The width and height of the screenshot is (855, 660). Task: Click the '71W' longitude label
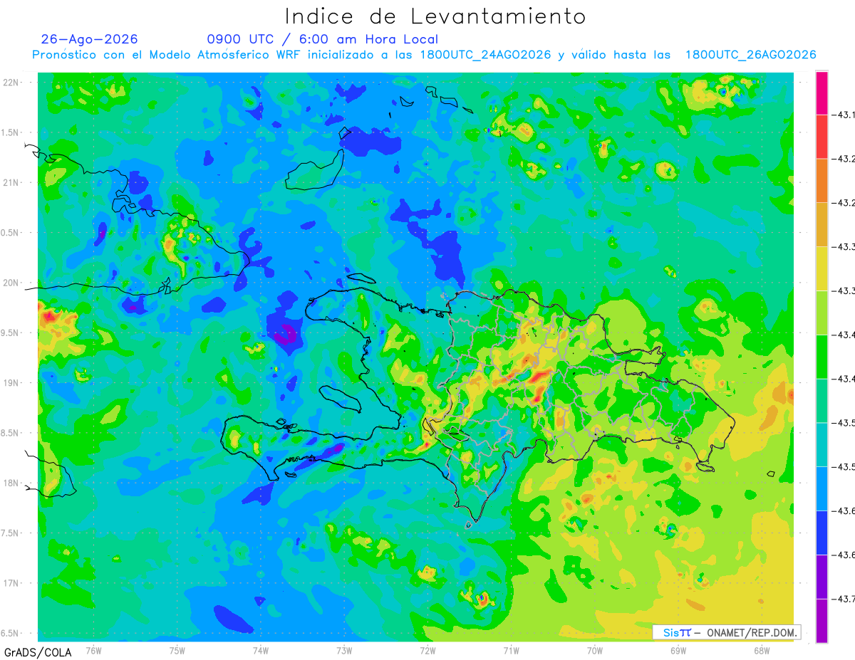tap(511, 651)
